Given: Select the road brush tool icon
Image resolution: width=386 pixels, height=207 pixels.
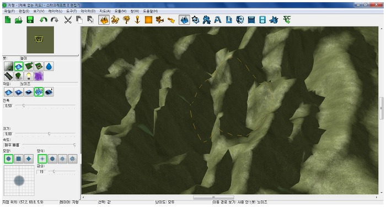Looking at the screenshot, I should [x=9, y=76].
